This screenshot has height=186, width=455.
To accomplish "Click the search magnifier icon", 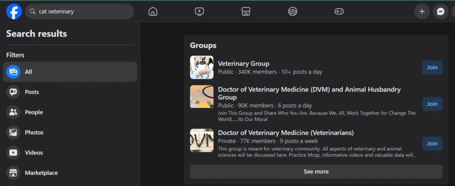I will click(x=32, y=12).
